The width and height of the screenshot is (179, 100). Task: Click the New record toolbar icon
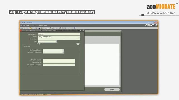21,28
